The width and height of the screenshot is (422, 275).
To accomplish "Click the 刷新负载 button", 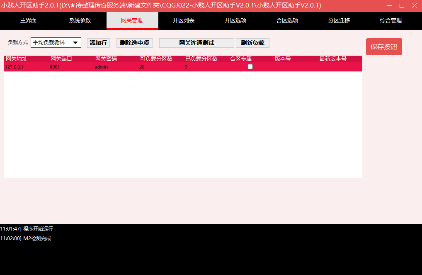I will pos(252,43).
